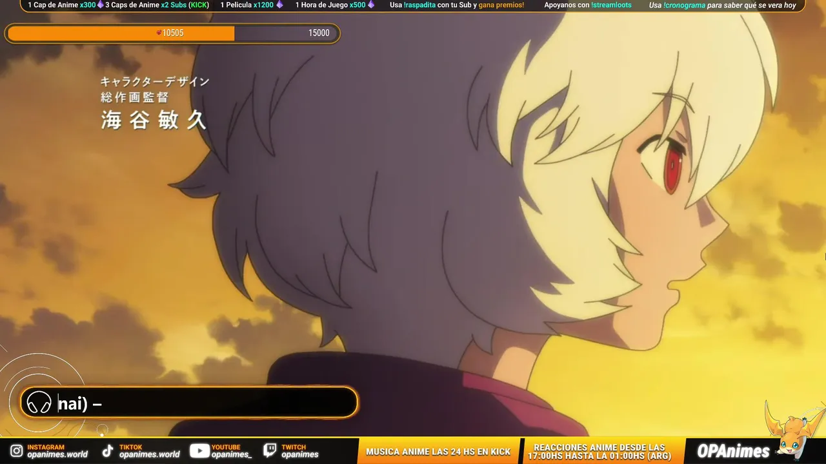Click the MUSICA ANIME LAS 24 HS banner
This screenshot has width=826, height=464.
coord(438,452)
